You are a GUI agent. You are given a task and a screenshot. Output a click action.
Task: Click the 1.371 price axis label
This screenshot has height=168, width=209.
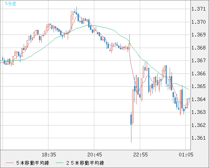(198, 9)
